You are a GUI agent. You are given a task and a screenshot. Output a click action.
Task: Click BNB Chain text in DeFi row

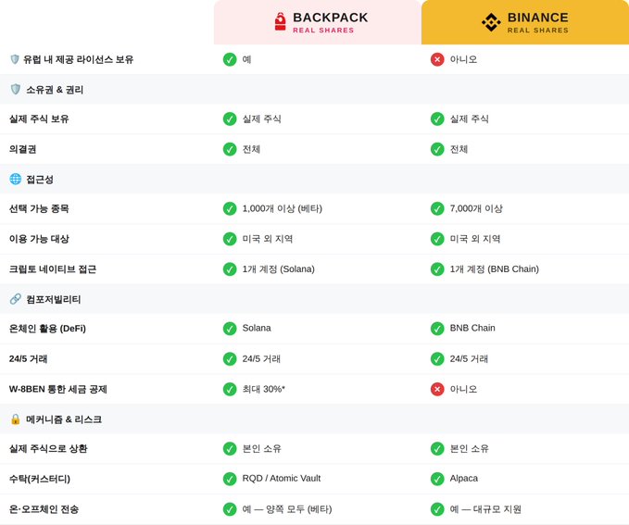472,328
